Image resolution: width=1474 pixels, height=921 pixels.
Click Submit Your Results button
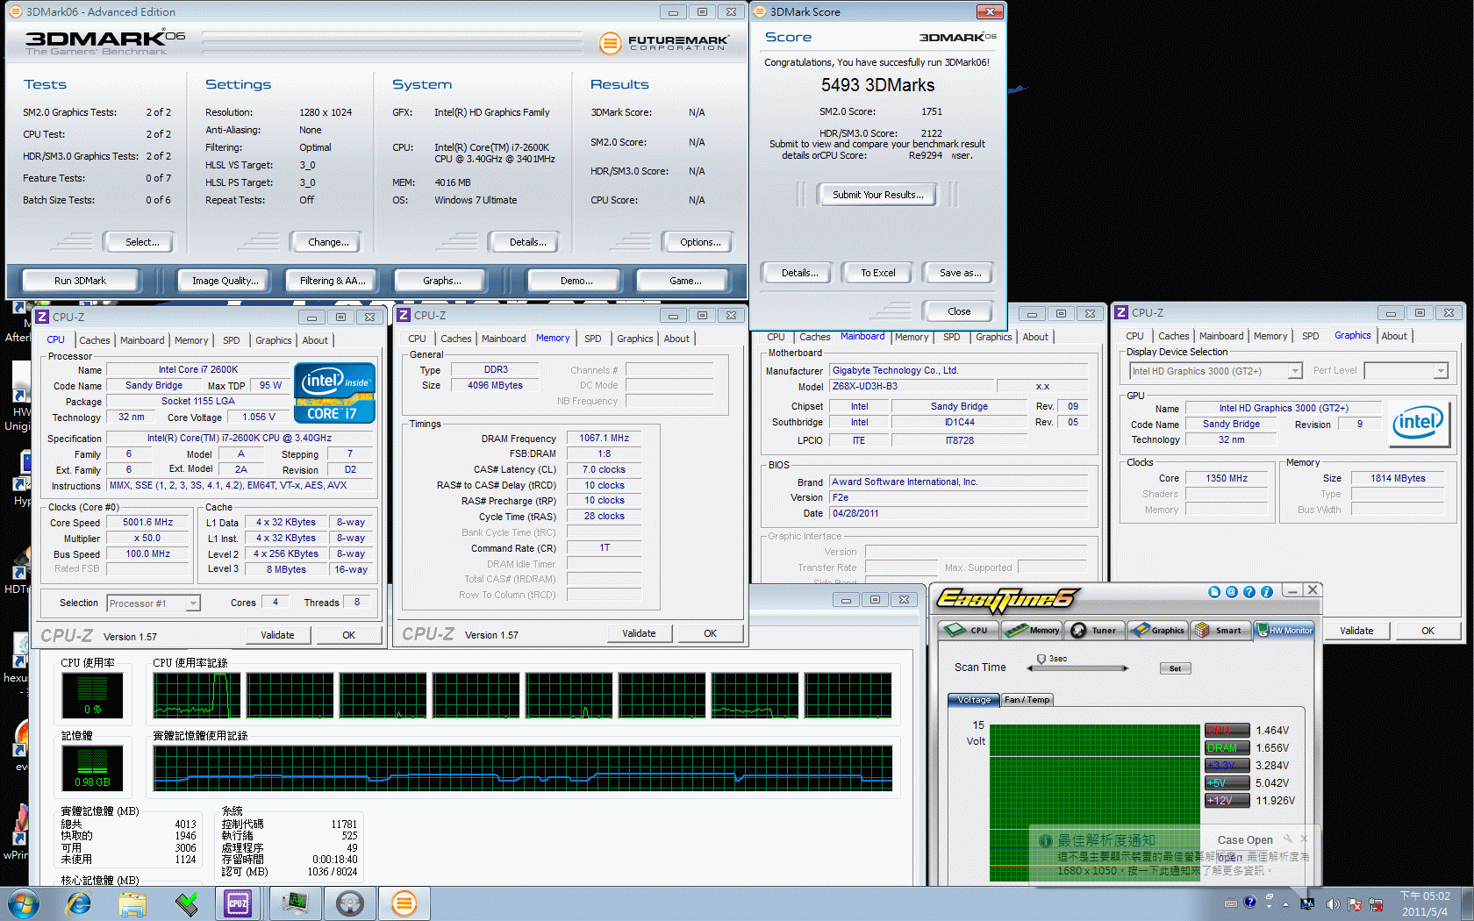tap(877, 195)
